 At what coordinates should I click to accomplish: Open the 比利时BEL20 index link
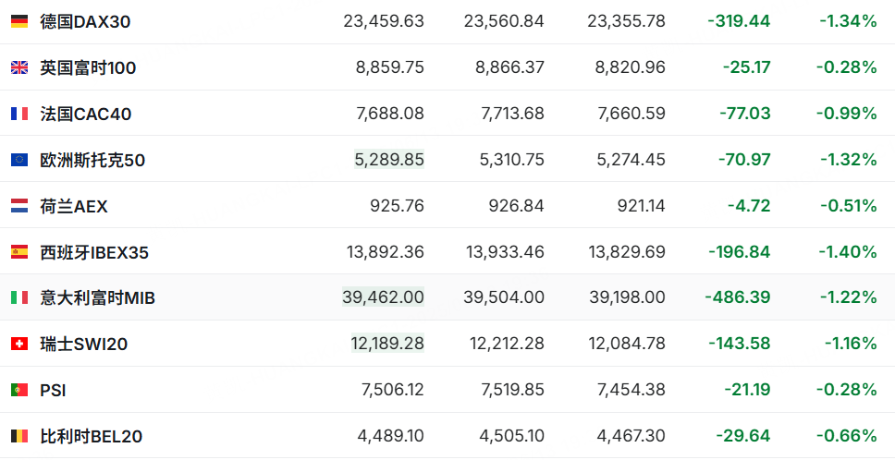(92, 436)
